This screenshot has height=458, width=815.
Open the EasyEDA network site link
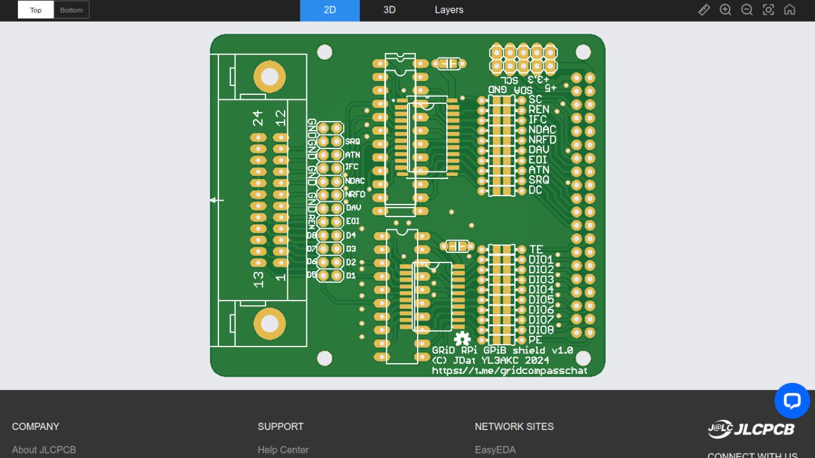point(495,450)
